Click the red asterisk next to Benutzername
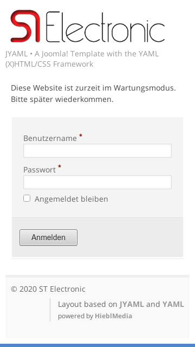 pyautogui.click(x=81, y=136)
